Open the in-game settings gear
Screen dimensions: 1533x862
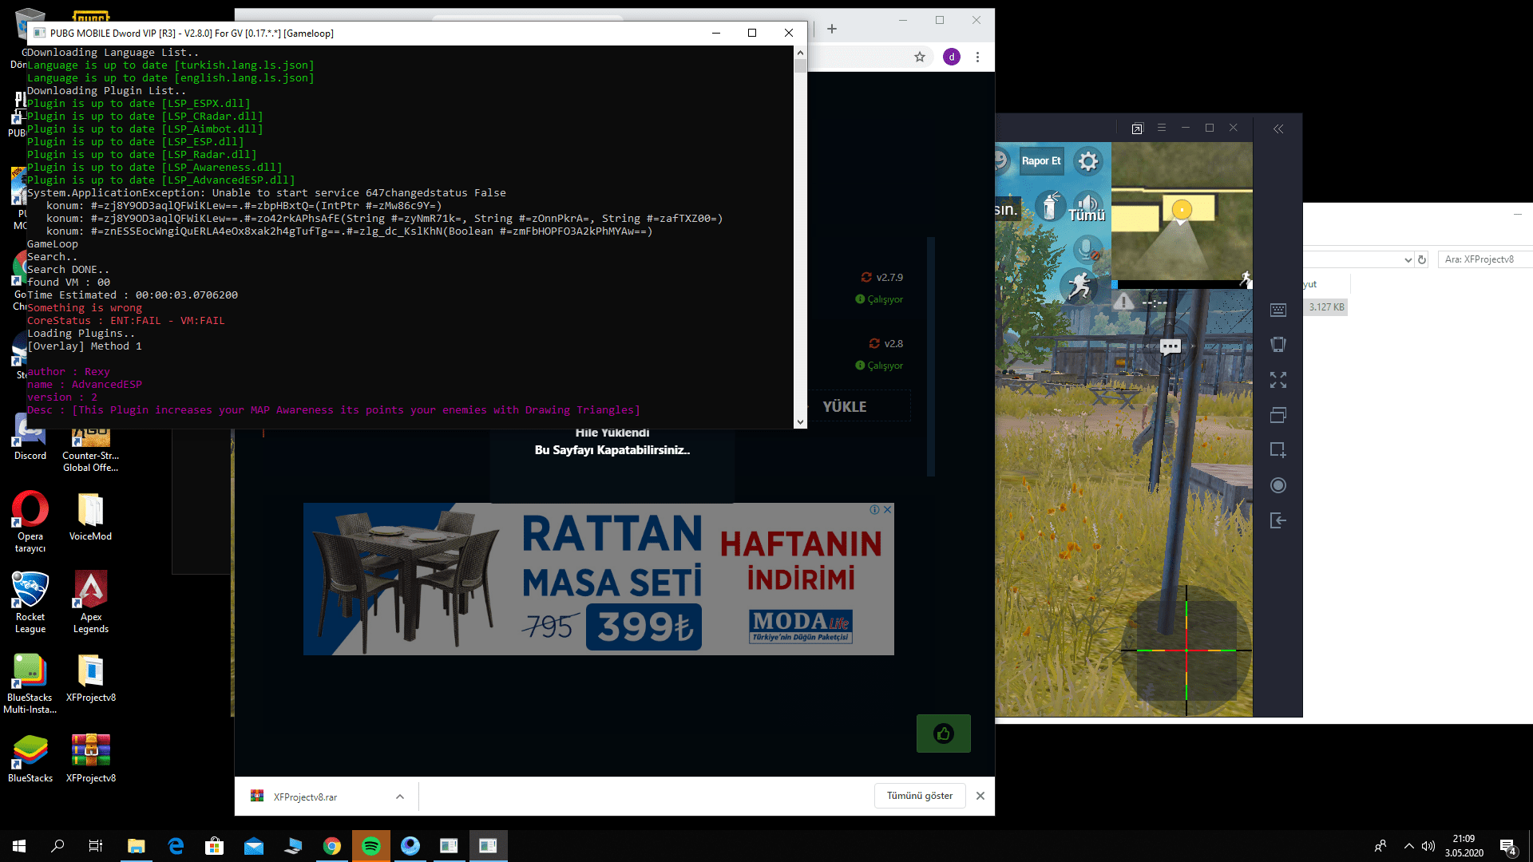pyautogui.click(x=1087, y=161)
